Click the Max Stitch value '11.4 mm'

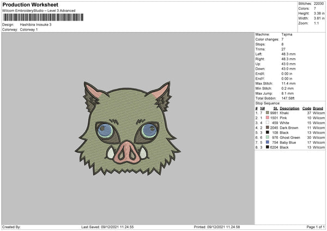tap(288, 83)
